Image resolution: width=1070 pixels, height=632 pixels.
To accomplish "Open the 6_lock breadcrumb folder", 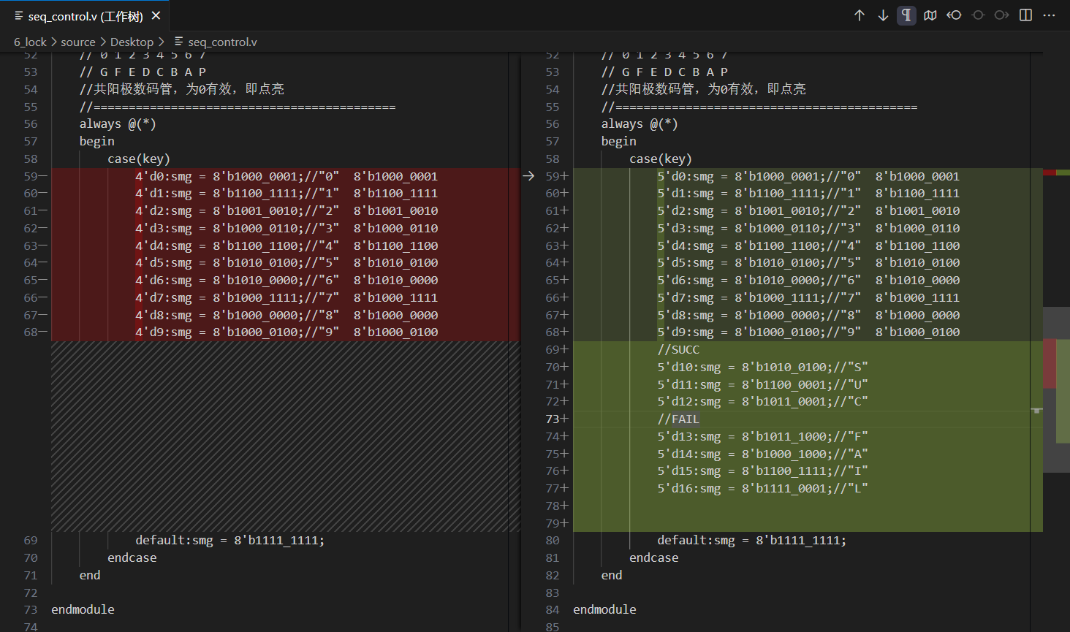I will (30, 42).
